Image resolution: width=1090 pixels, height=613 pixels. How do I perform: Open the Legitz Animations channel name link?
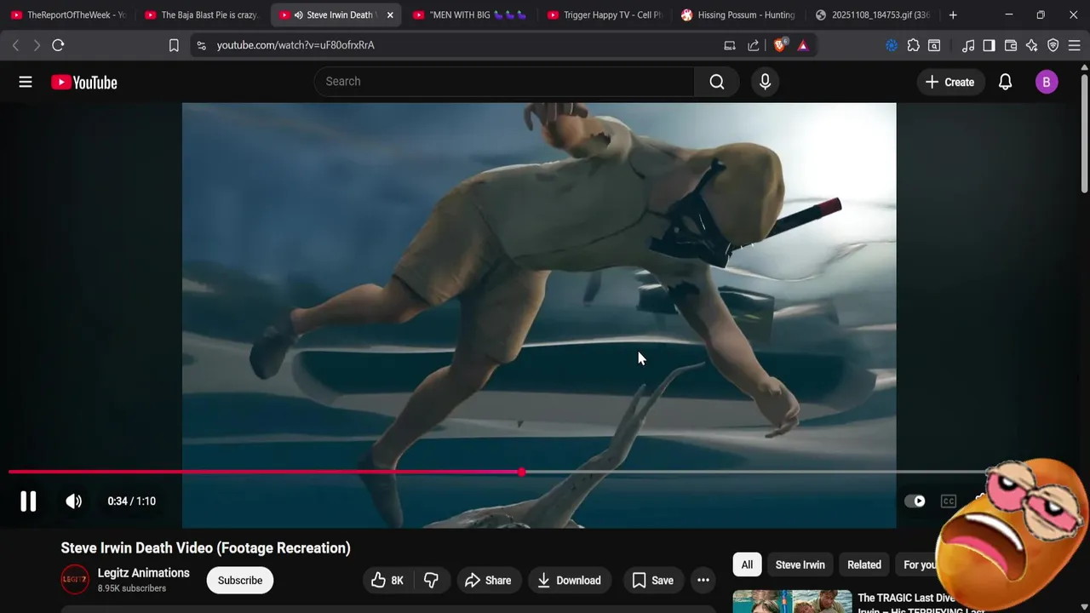coord(144,573)
